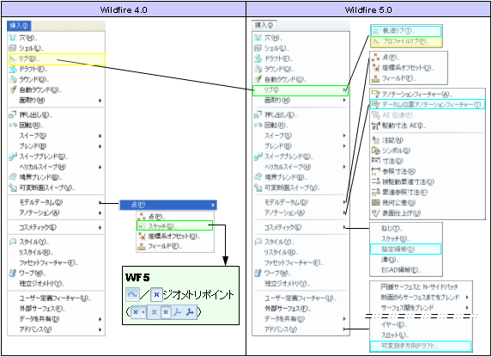Click ドラフト icon in Wildfire 4.0 menu
Viewport: 492px width, 357px height.
click(x=13, y=69)
